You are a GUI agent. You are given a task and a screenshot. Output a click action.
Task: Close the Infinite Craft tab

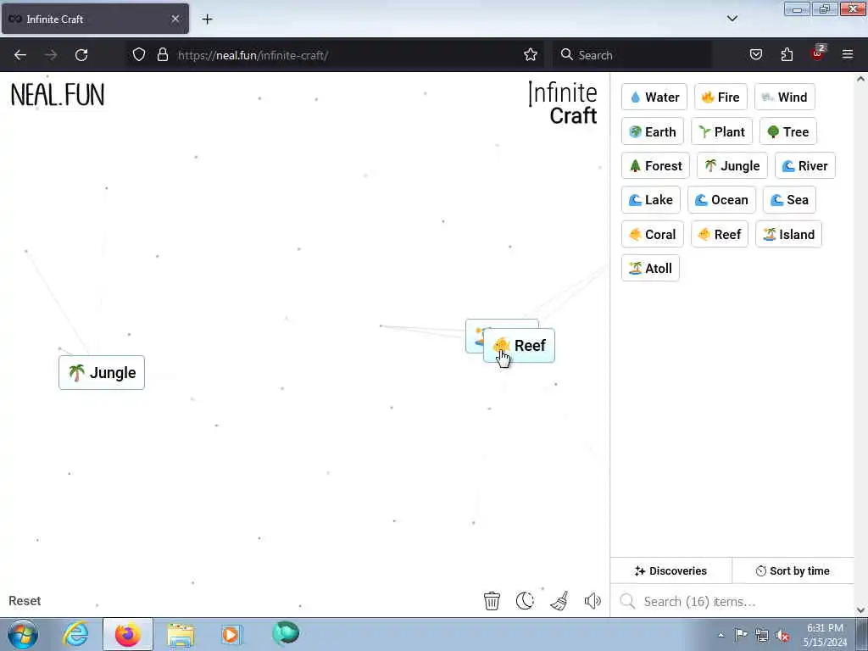175,19
